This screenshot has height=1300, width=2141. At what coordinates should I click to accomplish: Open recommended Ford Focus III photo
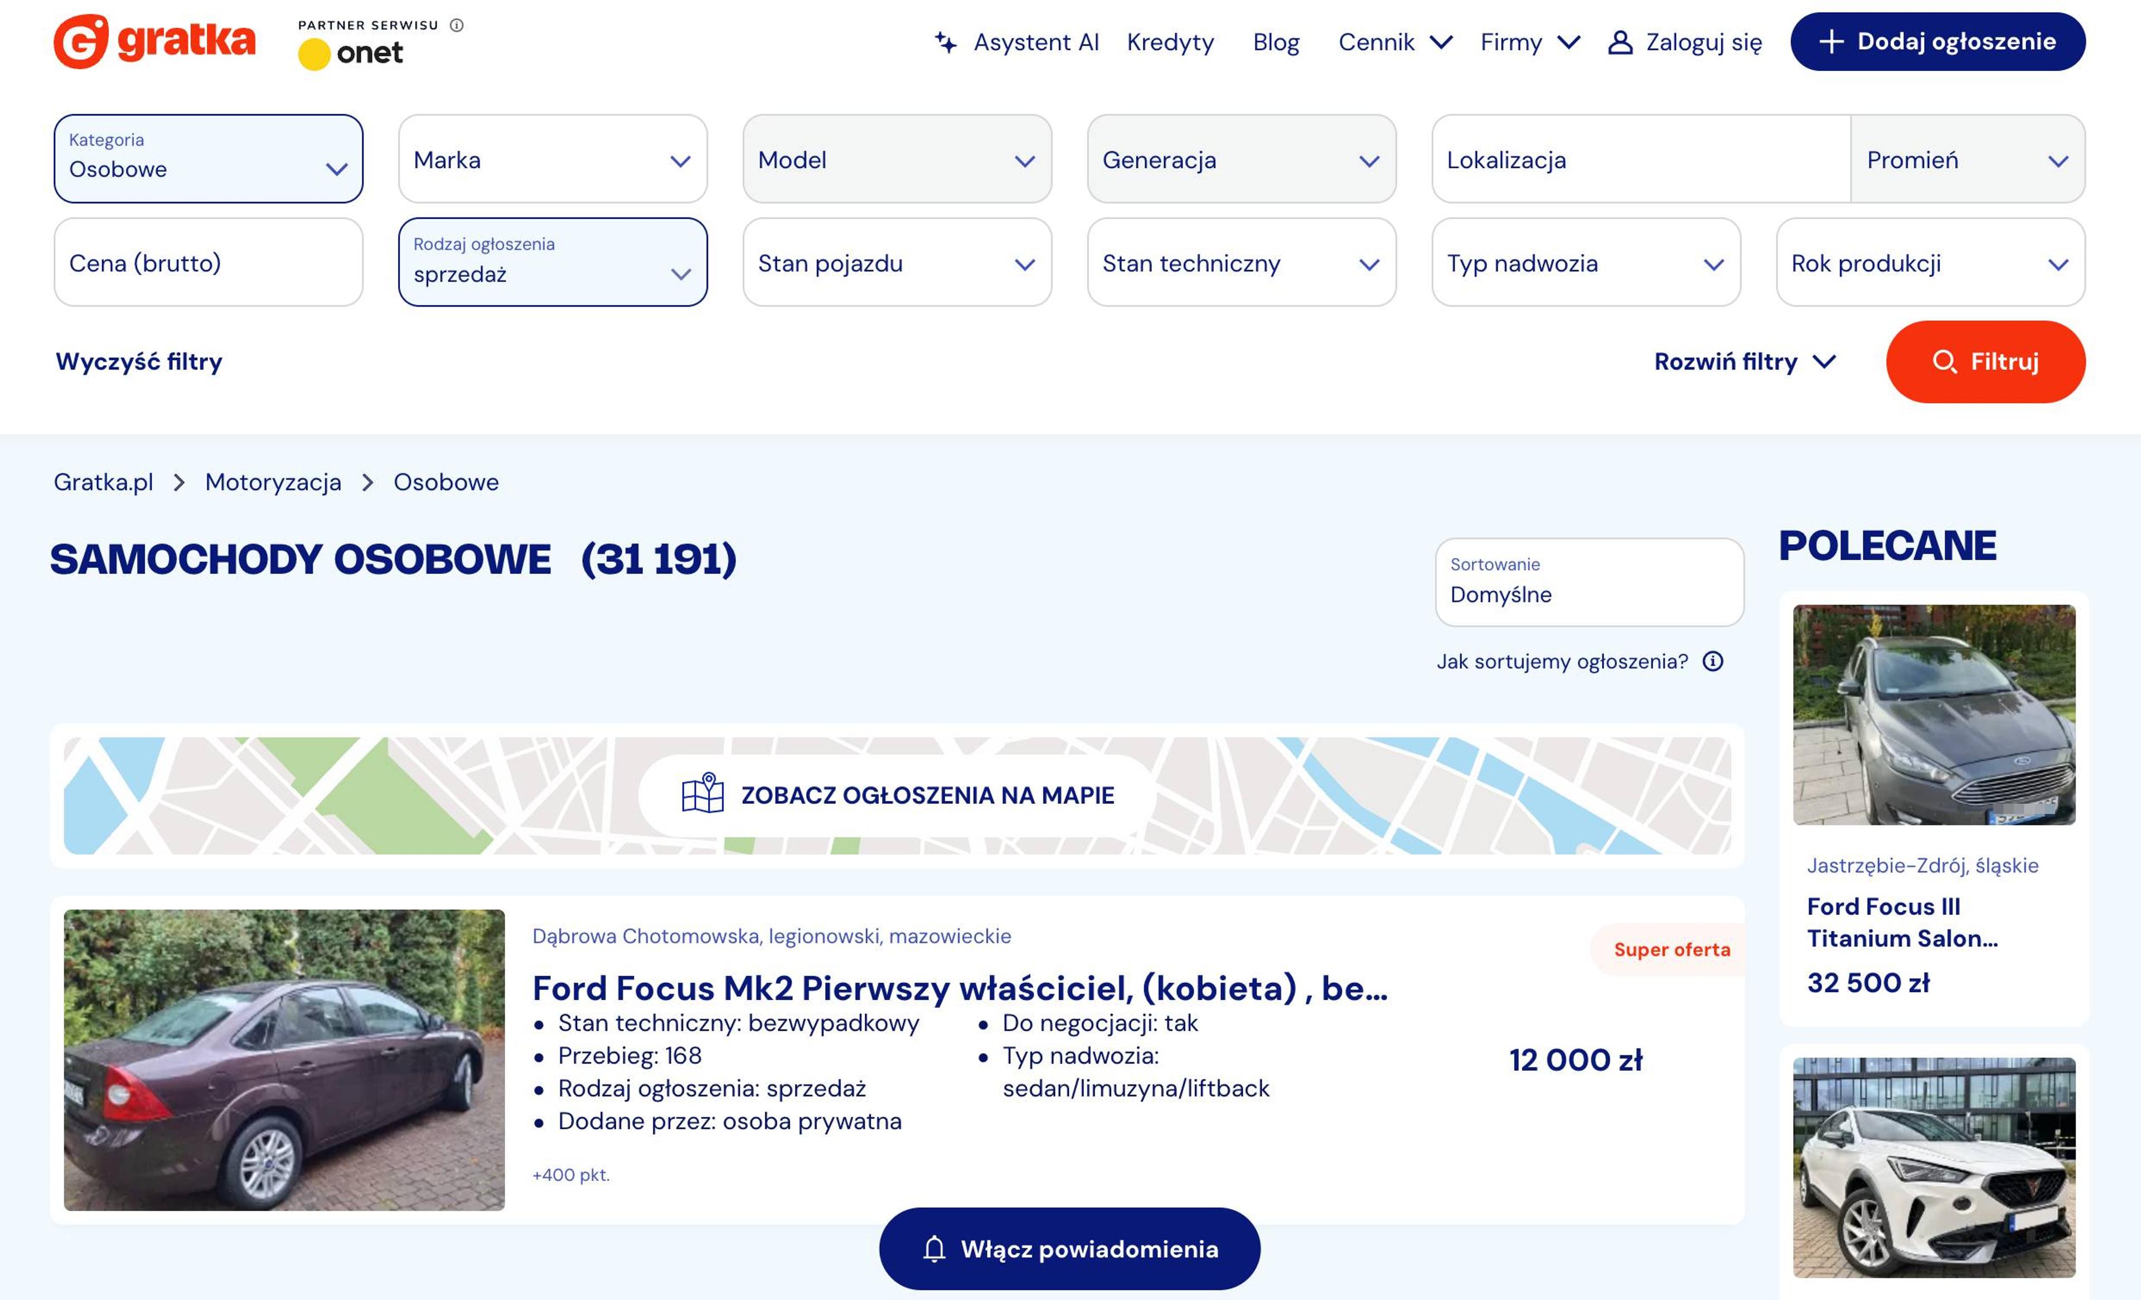(x=1934, y=714)
